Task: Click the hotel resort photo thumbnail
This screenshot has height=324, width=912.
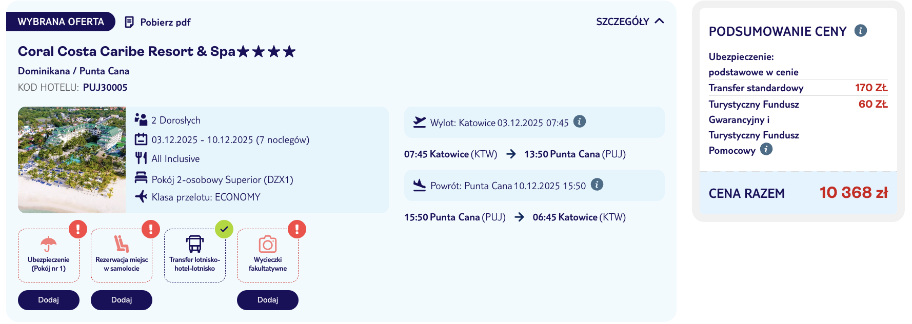Action: pyautogui.click(x=72, y=159)
